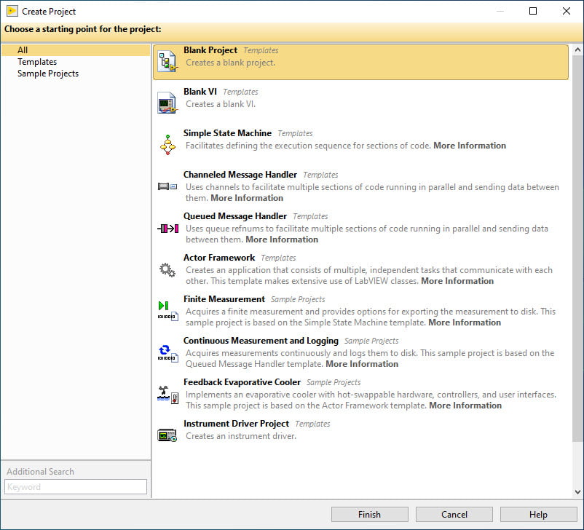Select the Channeled Message Handler title
Viewport: 584px width, 530px height.
(x=240, y=175)
